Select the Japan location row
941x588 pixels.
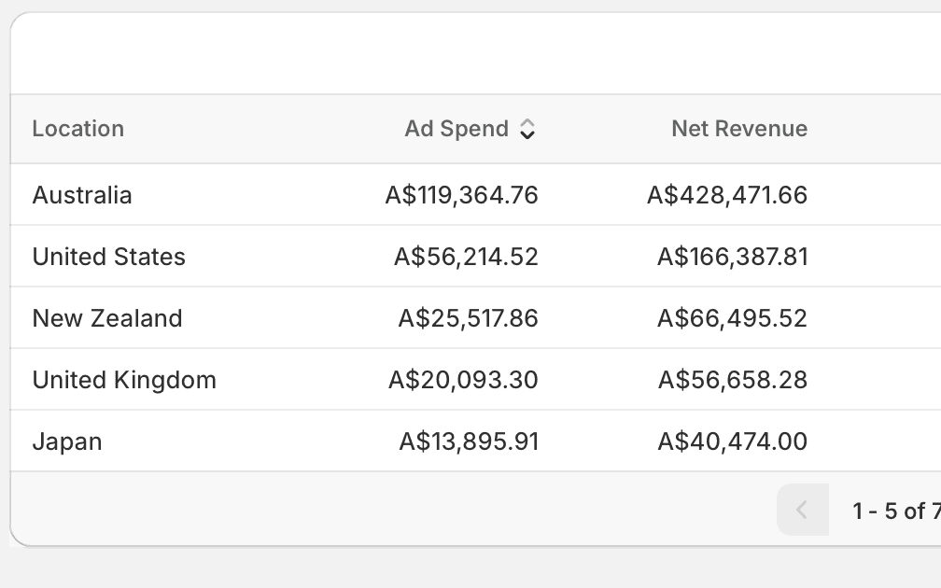[x=475, y=441]
